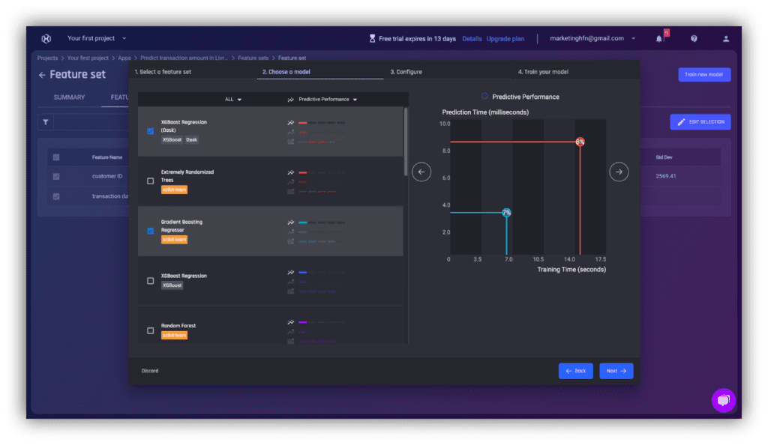Check the Extremely Randomized Trees checkbox
Viewport: 768px width, 445px height.
151,181
